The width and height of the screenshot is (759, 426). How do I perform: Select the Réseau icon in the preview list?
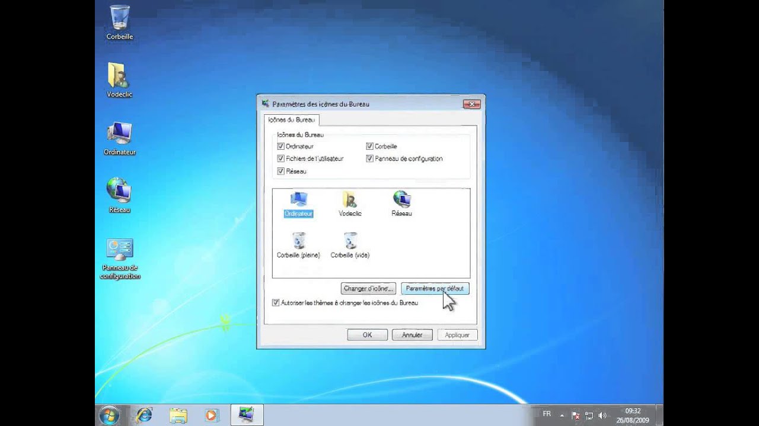[x=401, y=204]
